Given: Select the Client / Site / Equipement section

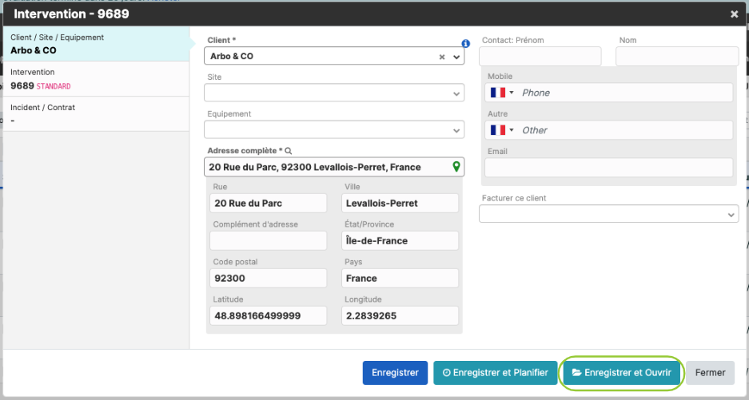Looking at the screenshot, I should [x=96, y=44].
